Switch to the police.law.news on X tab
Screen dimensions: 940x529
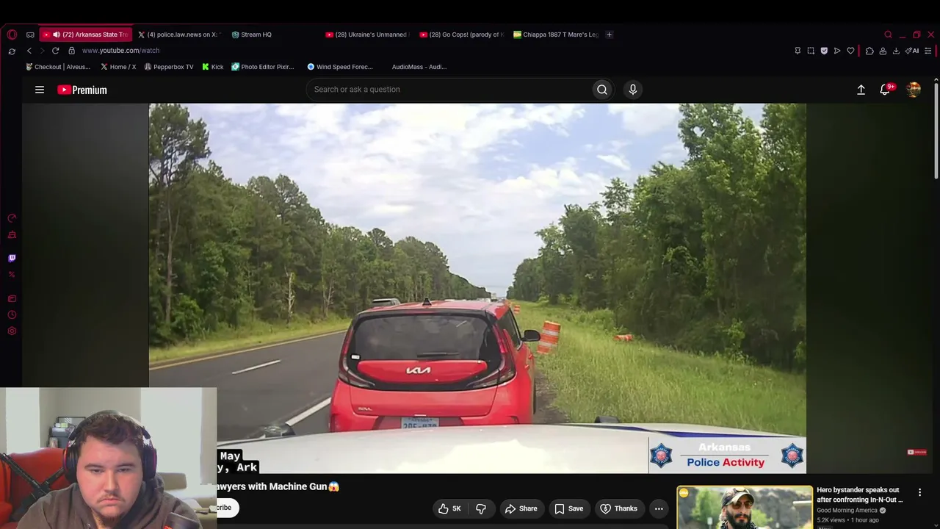tap(180, 35)
